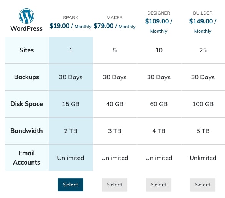This screenshot has height=198, width=225.
Task: Click the Disk Space row label
Action: 26,104
